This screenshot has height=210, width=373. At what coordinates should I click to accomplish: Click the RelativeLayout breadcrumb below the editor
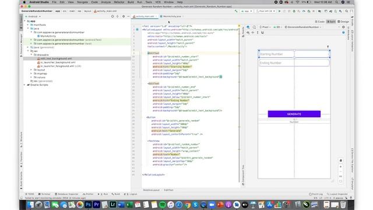click(x=152, y=190)
